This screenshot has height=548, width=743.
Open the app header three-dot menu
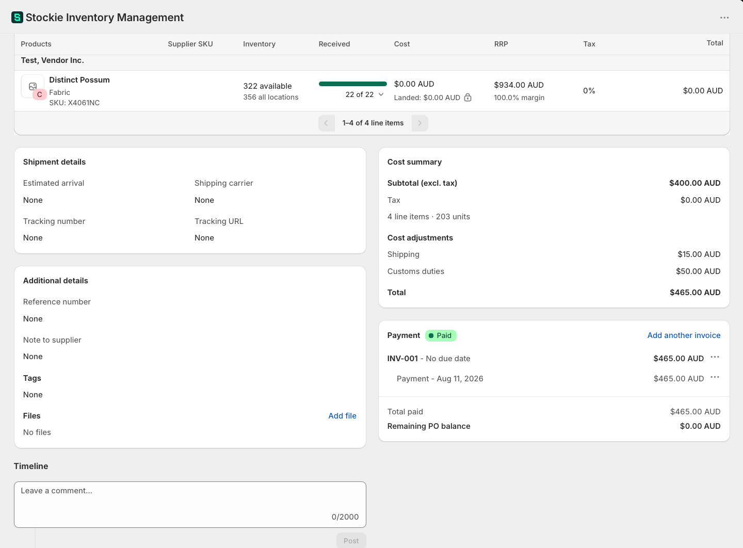724,18
